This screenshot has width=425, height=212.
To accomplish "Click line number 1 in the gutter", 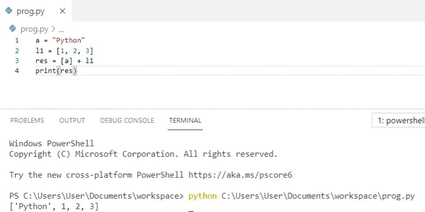I will pyautogui.click(x=17, y=41).
